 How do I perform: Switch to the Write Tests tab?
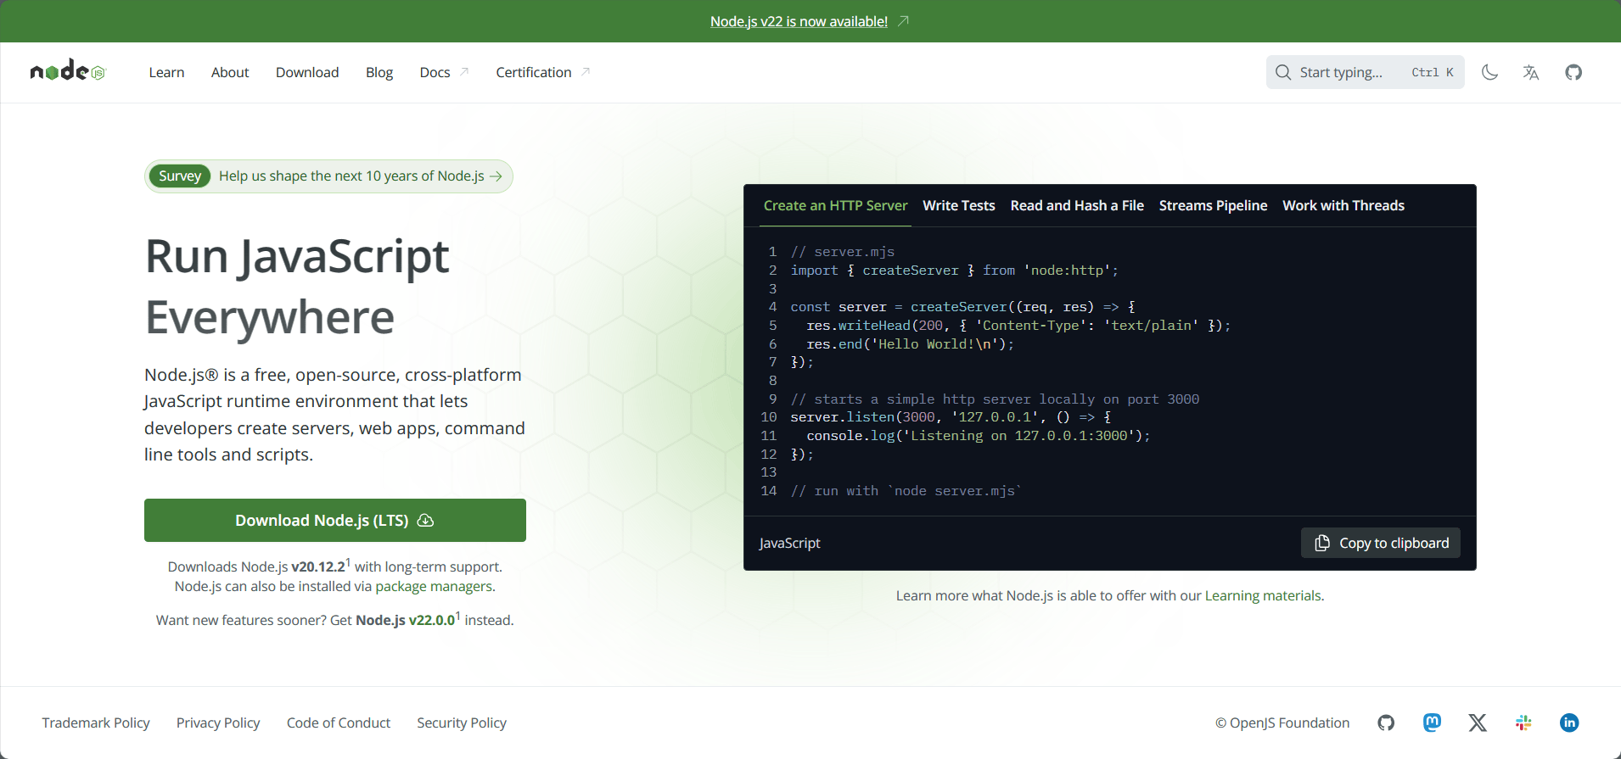(958, 205)
